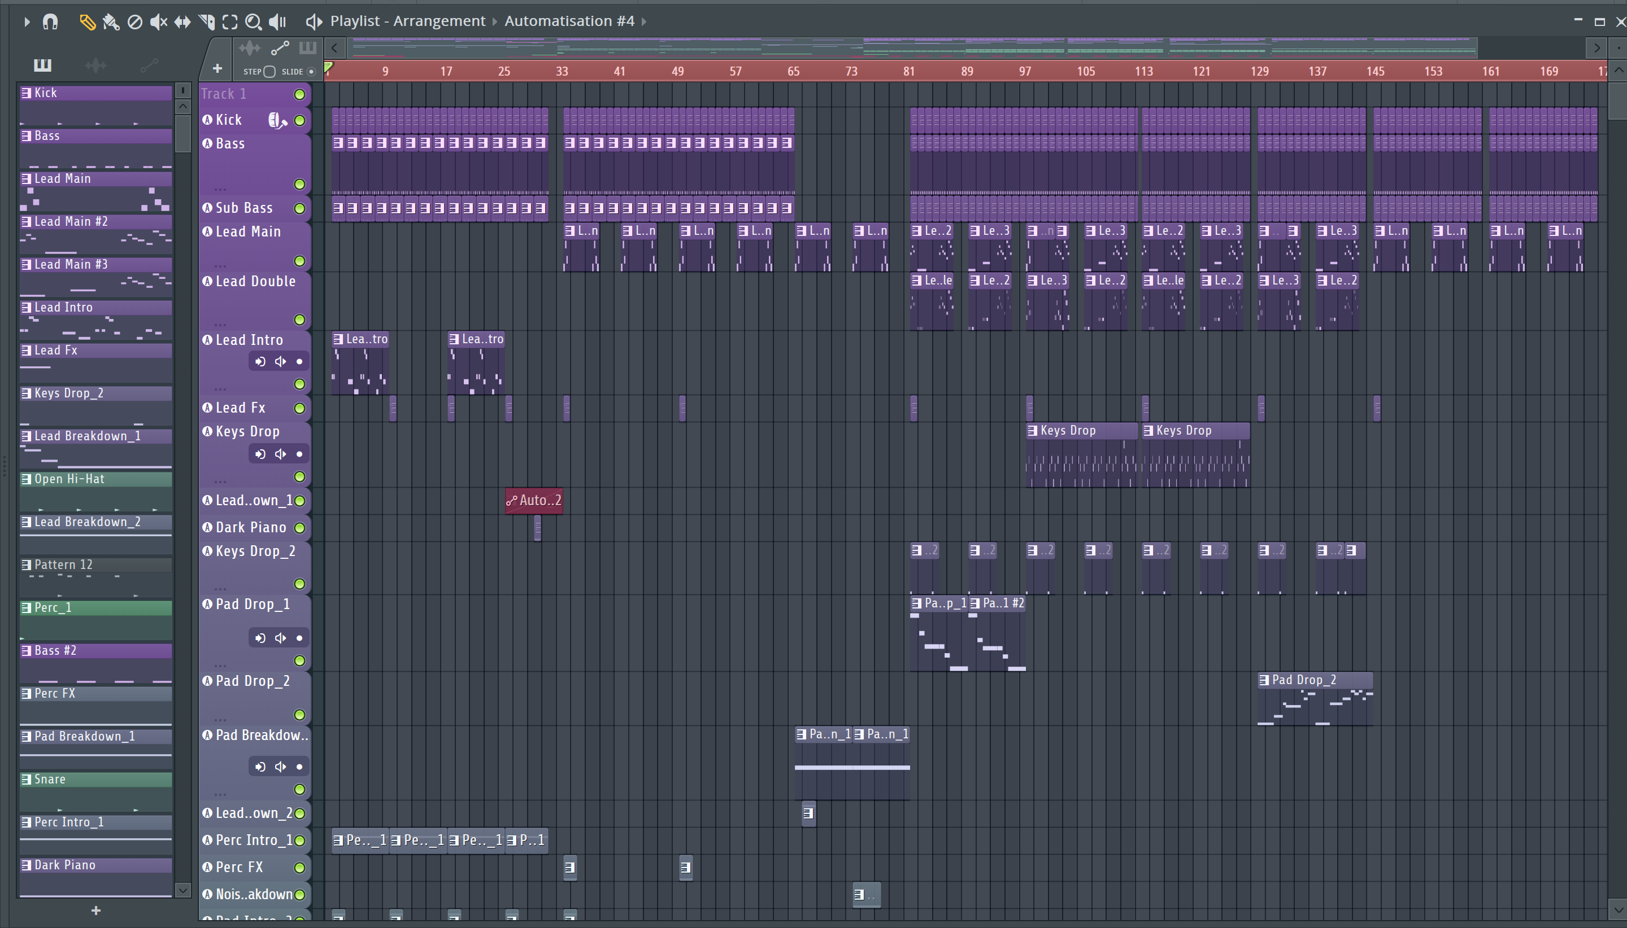This screenshot has height=928, width=1627.
Task: Click the input icon on Keys Drop track
Action: 260,454
